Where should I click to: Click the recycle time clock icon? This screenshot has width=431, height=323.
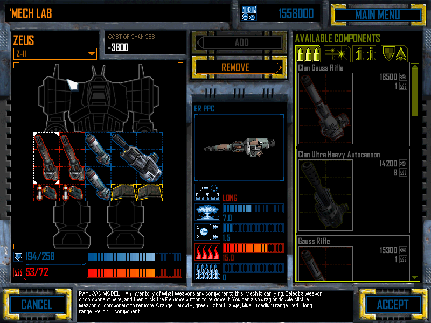coord(207,232)
